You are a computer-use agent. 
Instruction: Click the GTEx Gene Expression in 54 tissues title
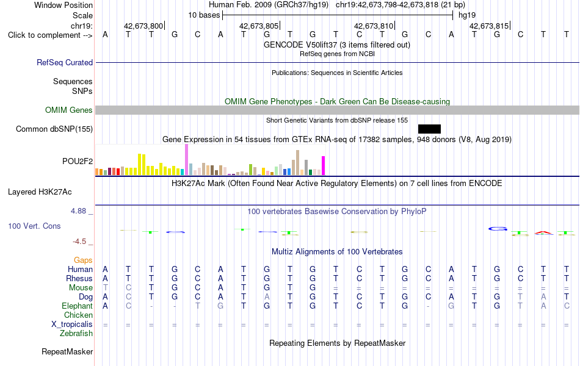(337, 139)
